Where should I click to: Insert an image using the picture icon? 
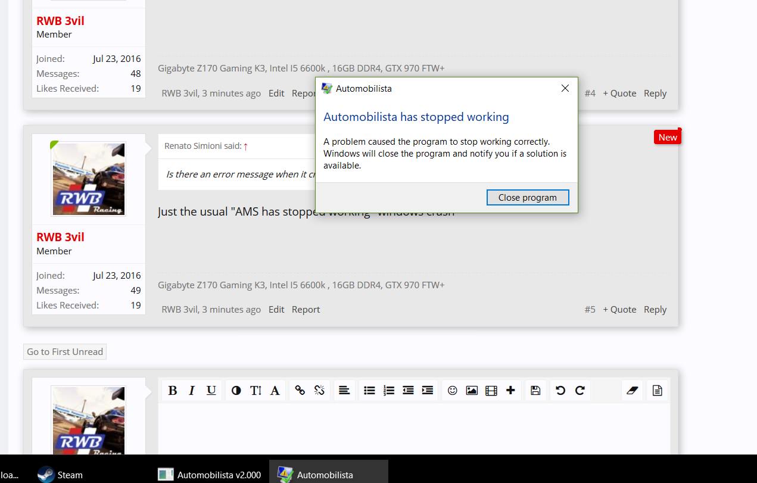(x=472, y=390)
